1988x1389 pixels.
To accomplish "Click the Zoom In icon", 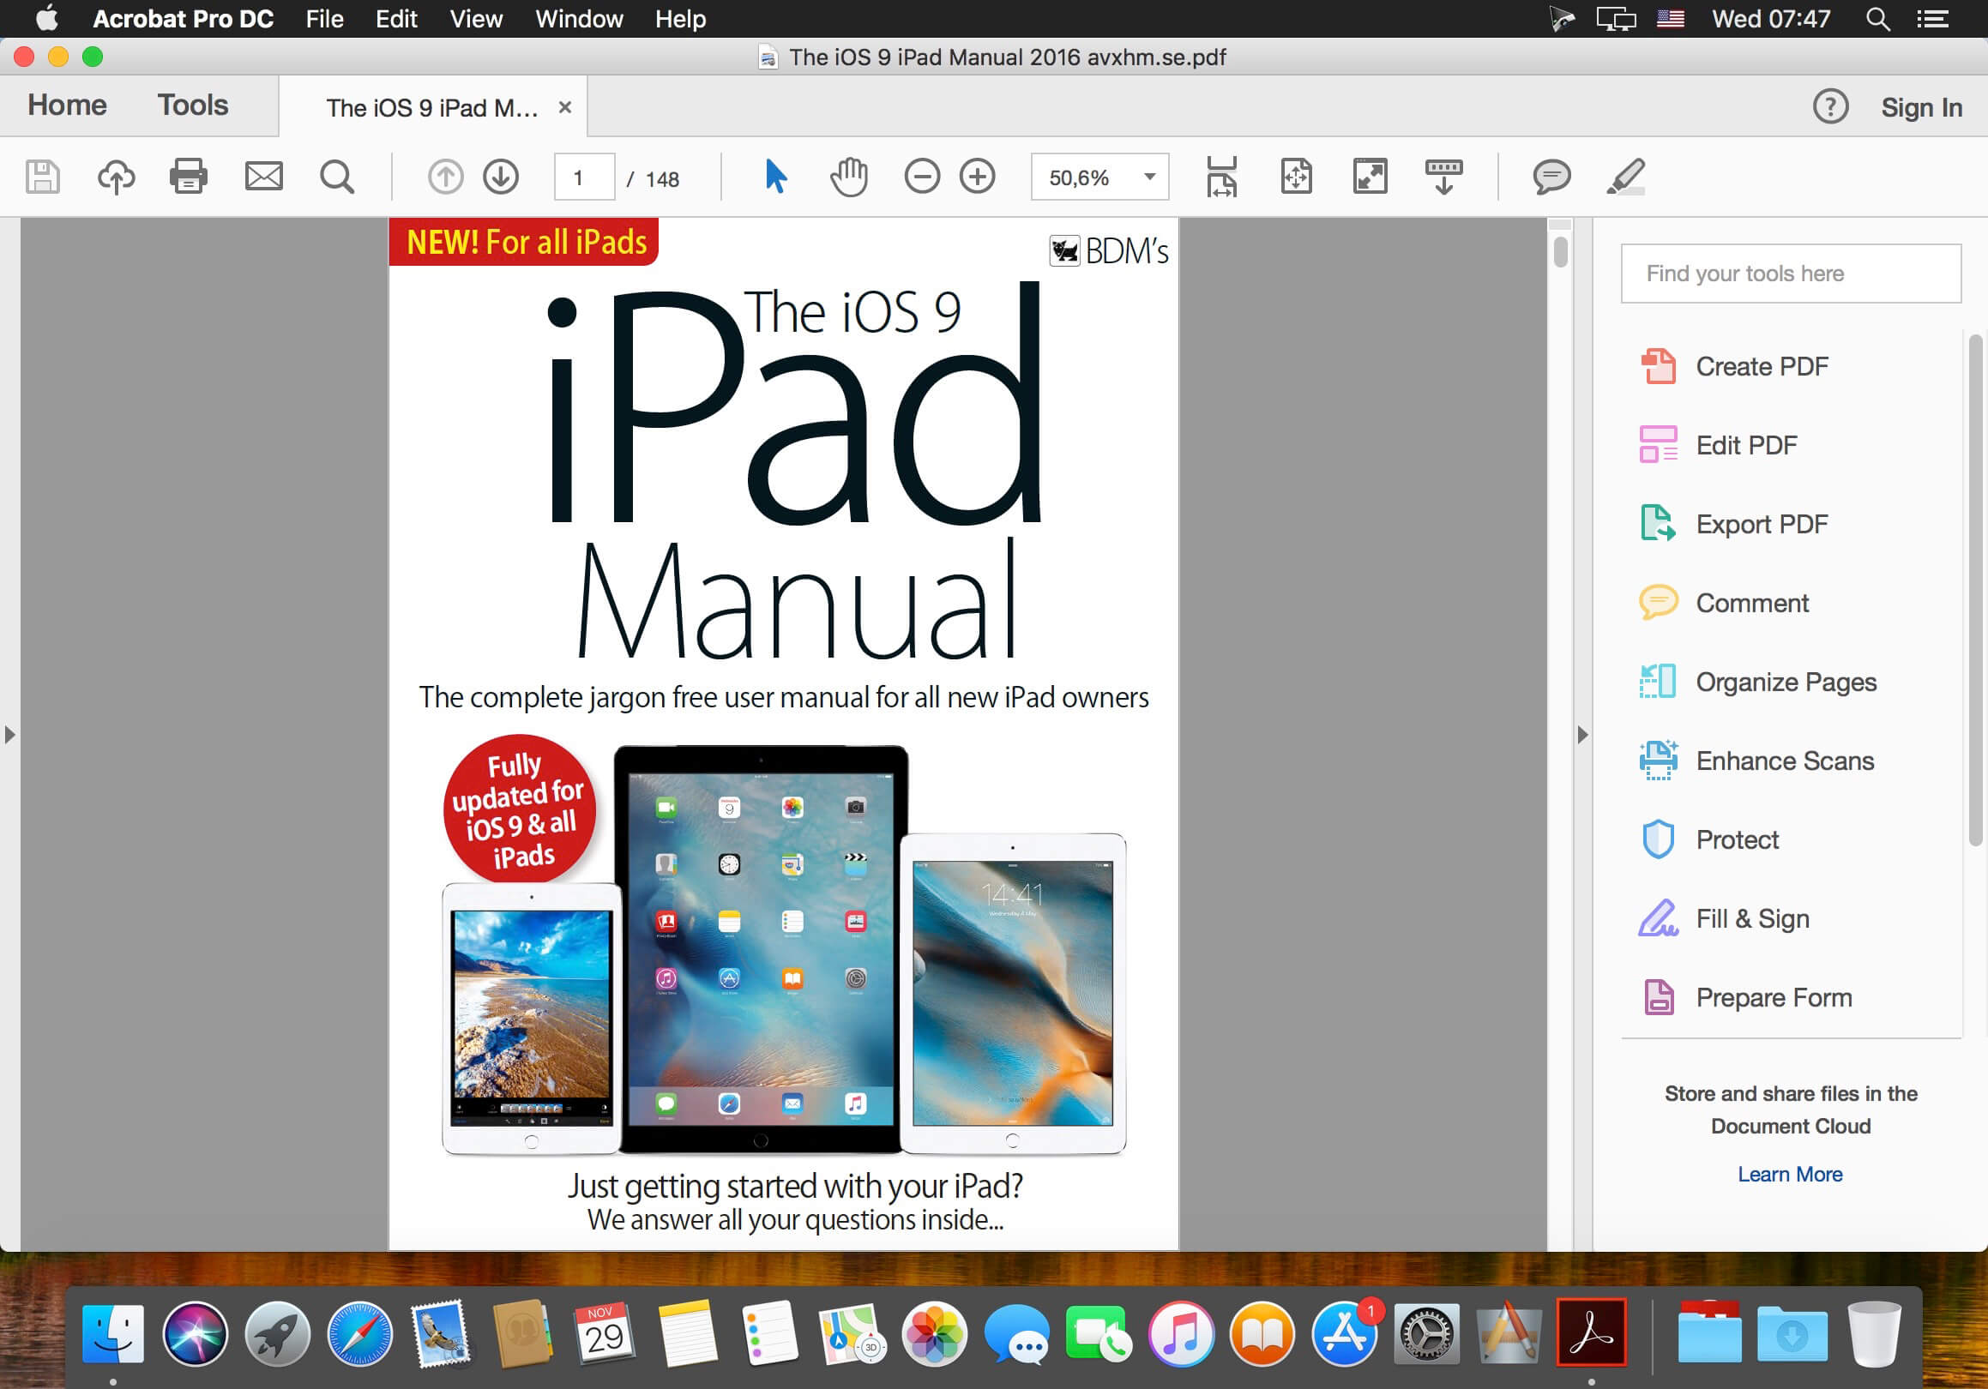I will [x=980, y=180].
